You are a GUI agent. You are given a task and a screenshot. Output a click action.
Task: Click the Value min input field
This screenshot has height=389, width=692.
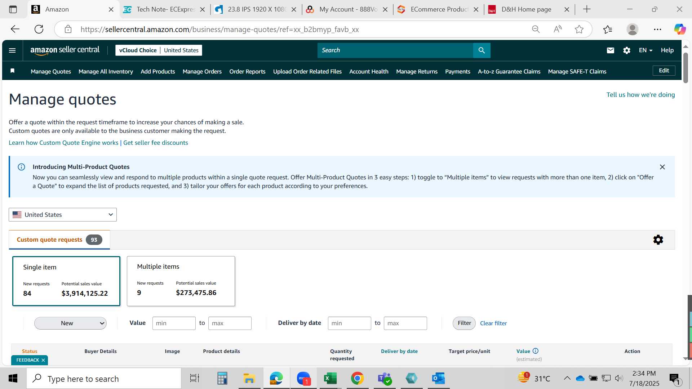174,323
